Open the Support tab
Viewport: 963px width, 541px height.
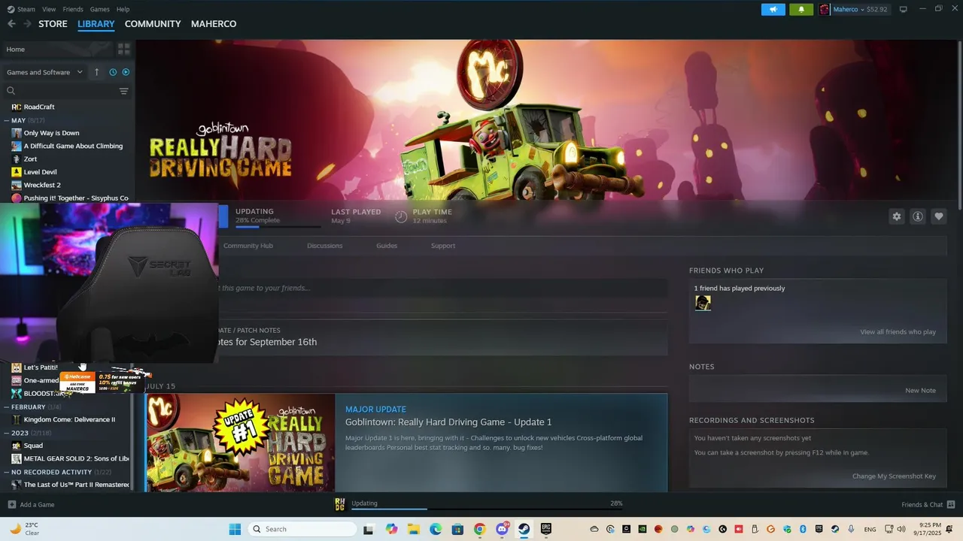442,246
